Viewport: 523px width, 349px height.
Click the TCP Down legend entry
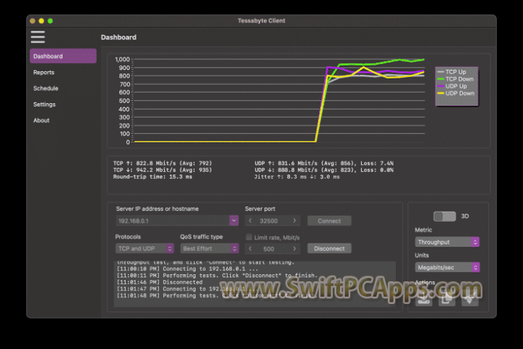[x=455, y=79]
